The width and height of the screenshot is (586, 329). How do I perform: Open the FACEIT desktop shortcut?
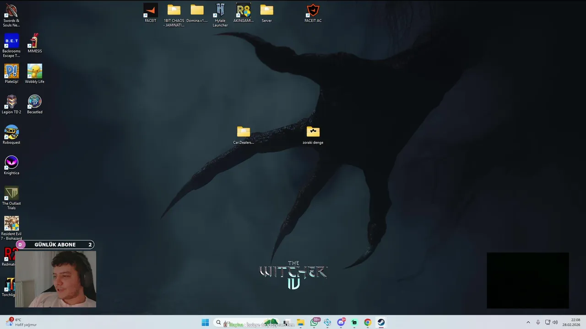coord(151,13)
